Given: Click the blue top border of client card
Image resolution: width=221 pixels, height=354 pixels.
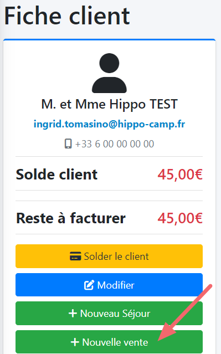Looking at the screenshot, I should coord(109,40).
